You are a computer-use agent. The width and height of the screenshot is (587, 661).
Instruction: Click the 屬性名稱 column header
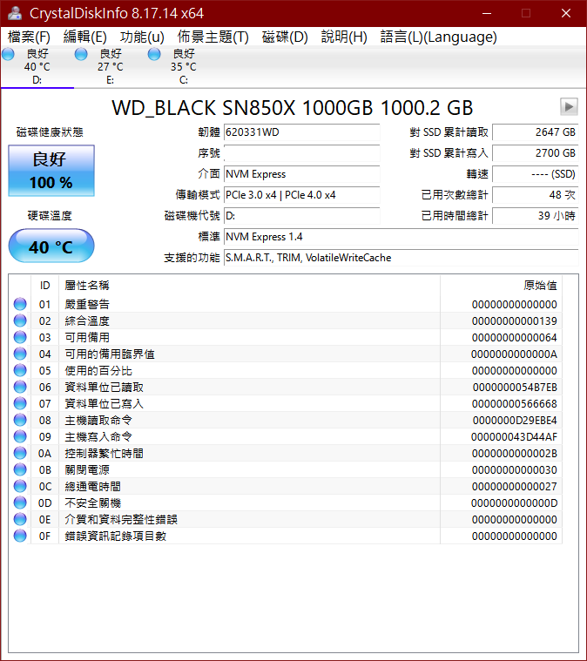[x=249, y=286]
